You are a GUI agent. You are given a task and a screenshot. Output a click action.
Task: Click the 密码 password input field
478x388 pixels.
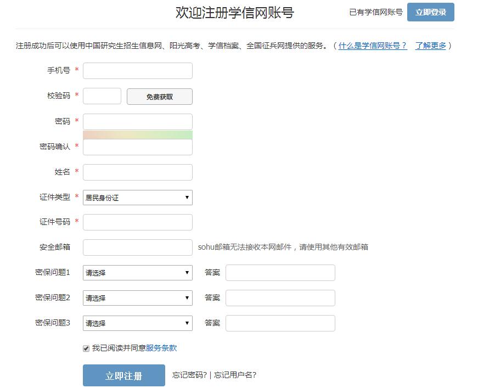click(x=137, y=121)
